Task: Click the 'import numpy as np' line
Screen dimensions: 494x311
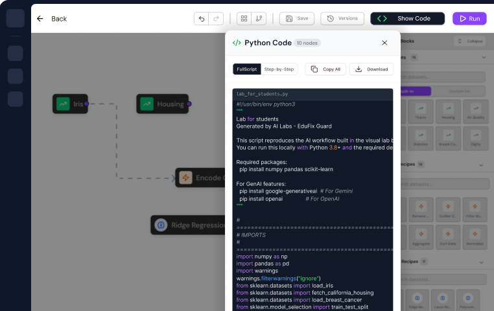Action: [x=262, y=257]
